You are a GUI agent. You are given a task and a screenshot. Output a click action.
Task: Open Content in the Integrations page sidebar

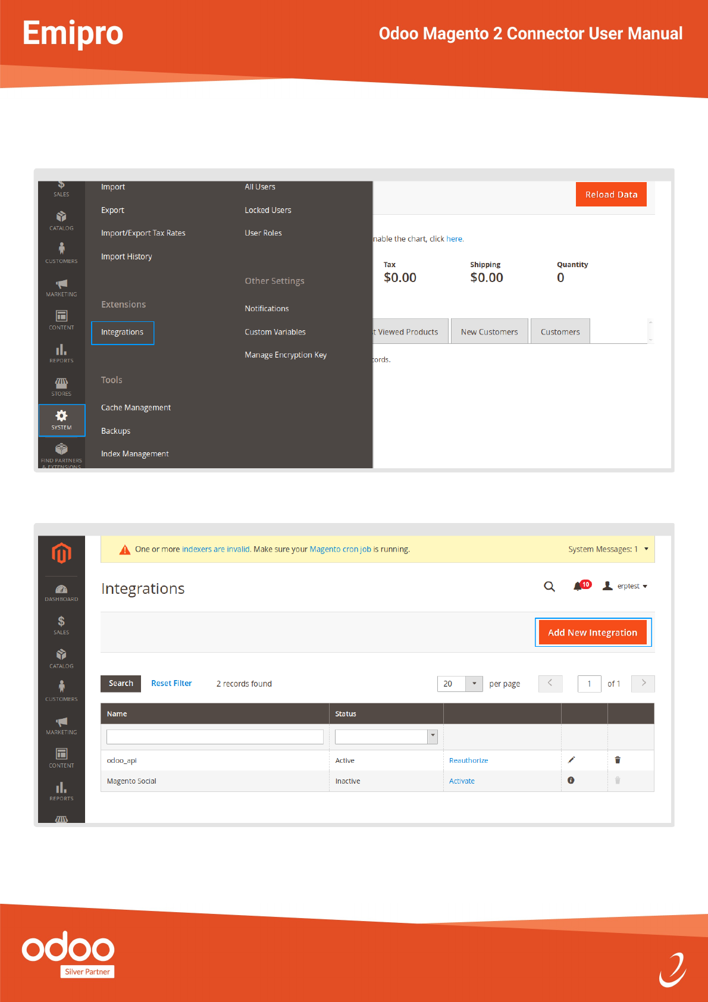pyautogui.click(x=61, y=759)
